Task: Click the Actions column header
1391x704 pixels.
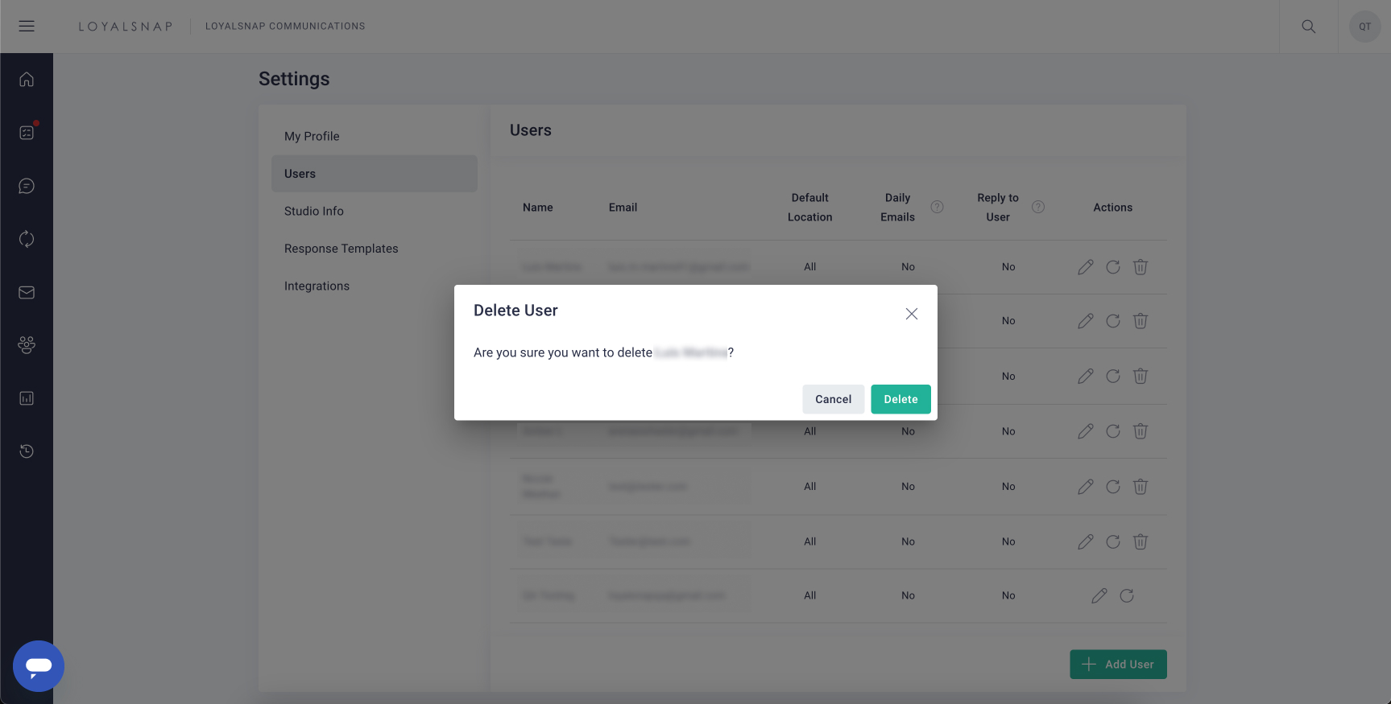Action: 1112,208
